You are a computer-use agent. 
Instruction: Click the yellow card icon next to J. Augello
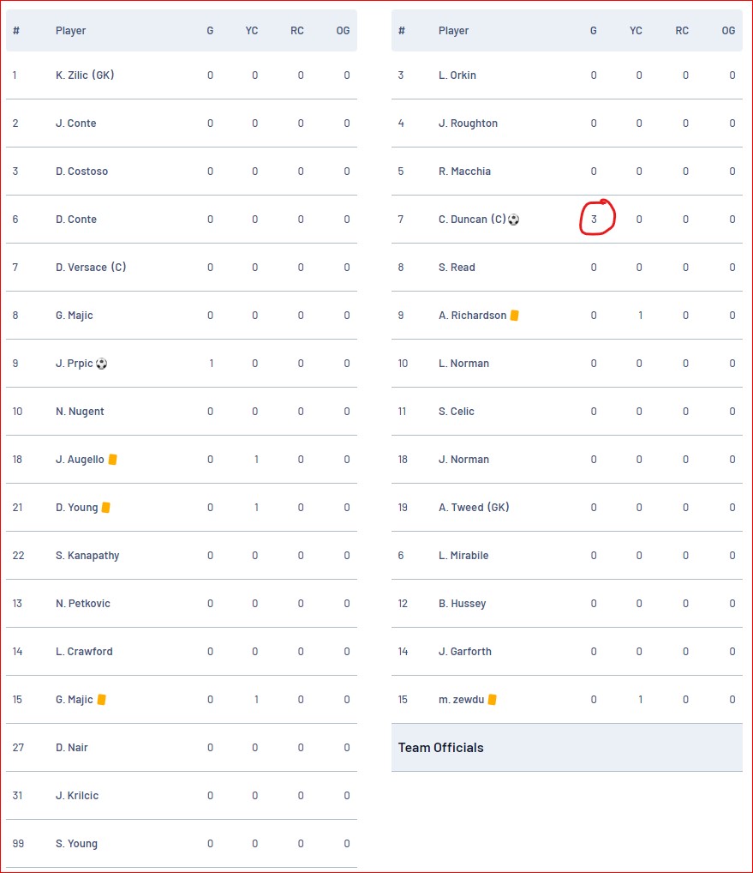pos(112,460)
